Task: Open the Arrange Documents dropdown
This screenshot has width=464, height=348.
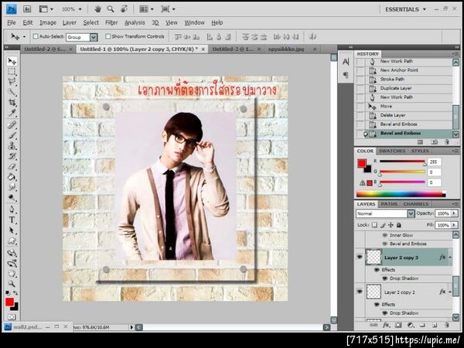Action: click(146, 9)
